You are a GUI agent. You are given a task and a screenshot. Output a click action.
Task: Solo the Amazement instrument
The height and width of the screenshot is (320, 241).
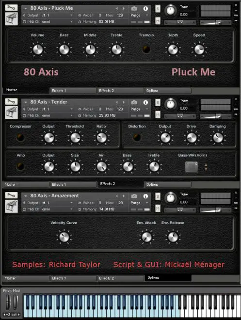click(158, 196)
